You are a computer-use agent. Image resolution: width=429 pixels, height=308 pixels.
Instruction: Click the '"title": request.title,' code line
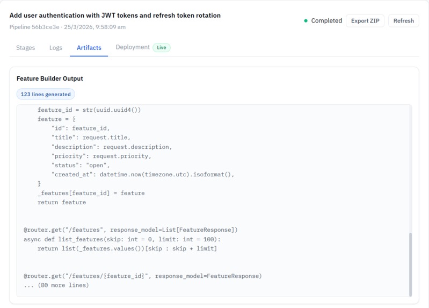click(91, 138)
